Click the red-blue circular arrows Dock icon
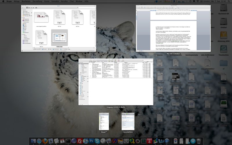 pyautogui.click(x=115, y=141)
